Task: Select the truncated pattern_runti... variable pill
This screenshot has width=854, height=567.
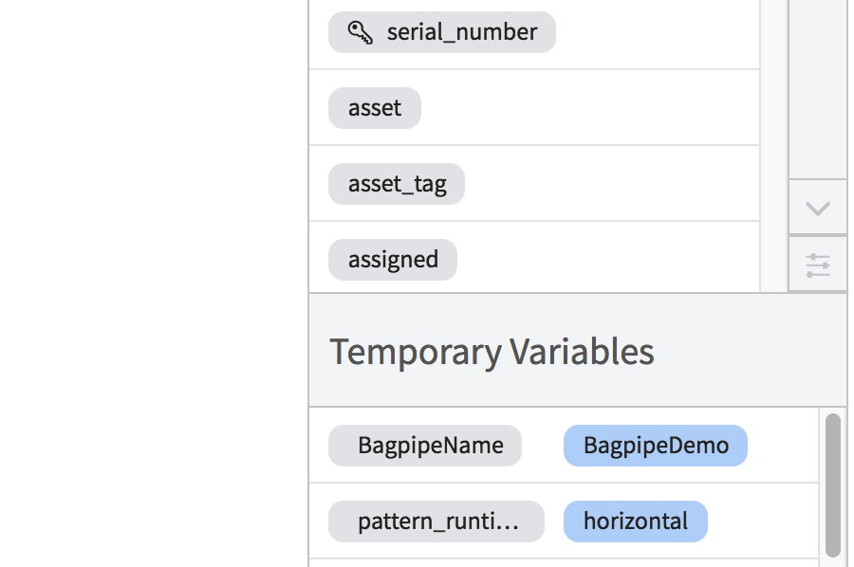Action: pyautogui.click(x=436, y=521)
